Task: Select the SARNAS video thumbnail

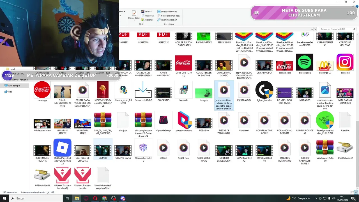Action: [103, 150]
